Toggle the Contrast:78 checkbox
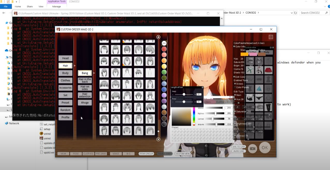Viewport: 330px width, 170px height. pyautogui.click(x=235, y=136)
